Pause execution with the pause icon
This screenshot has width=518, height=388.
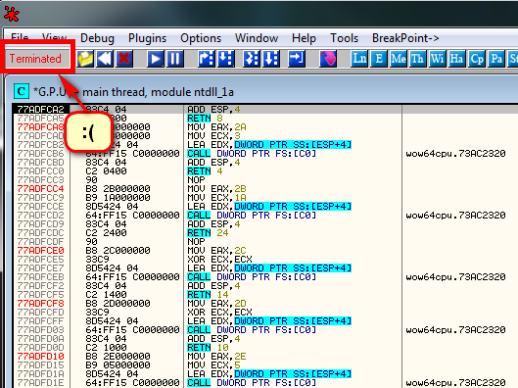[175, 59]
